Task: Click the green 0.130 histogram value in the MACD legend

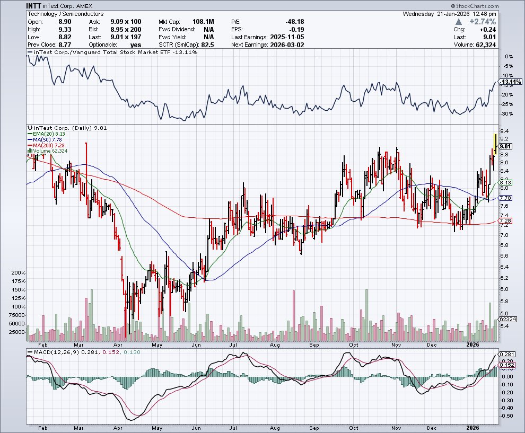Action: (132, 352)
